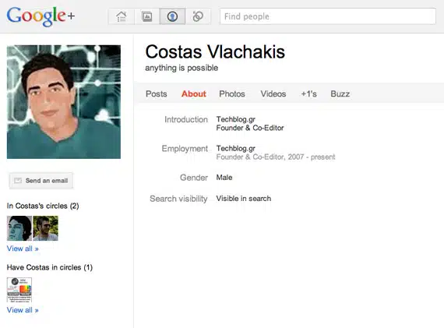This screenshot has width=444, height=328.
Task: Click View all under Have Costas in circles
Action: click(23, 310)
